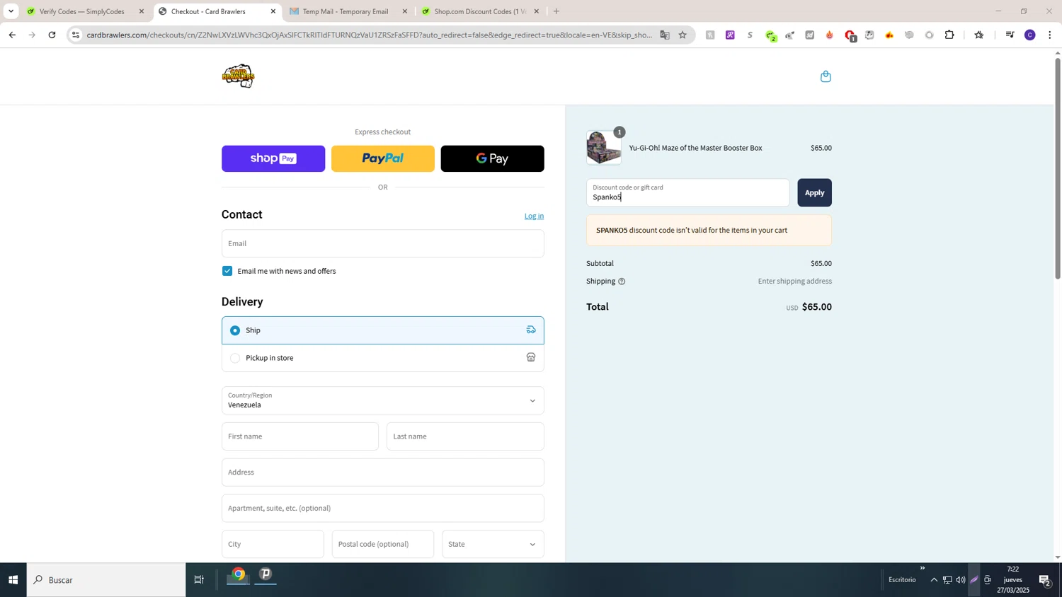Open the taskbar clock and date
The height and width of the screenshot is (597, 1062).
tap(1013, 580)
